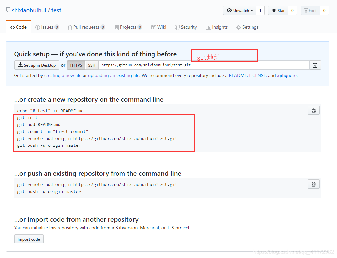Click the git add README.md line

pos(39,125)
